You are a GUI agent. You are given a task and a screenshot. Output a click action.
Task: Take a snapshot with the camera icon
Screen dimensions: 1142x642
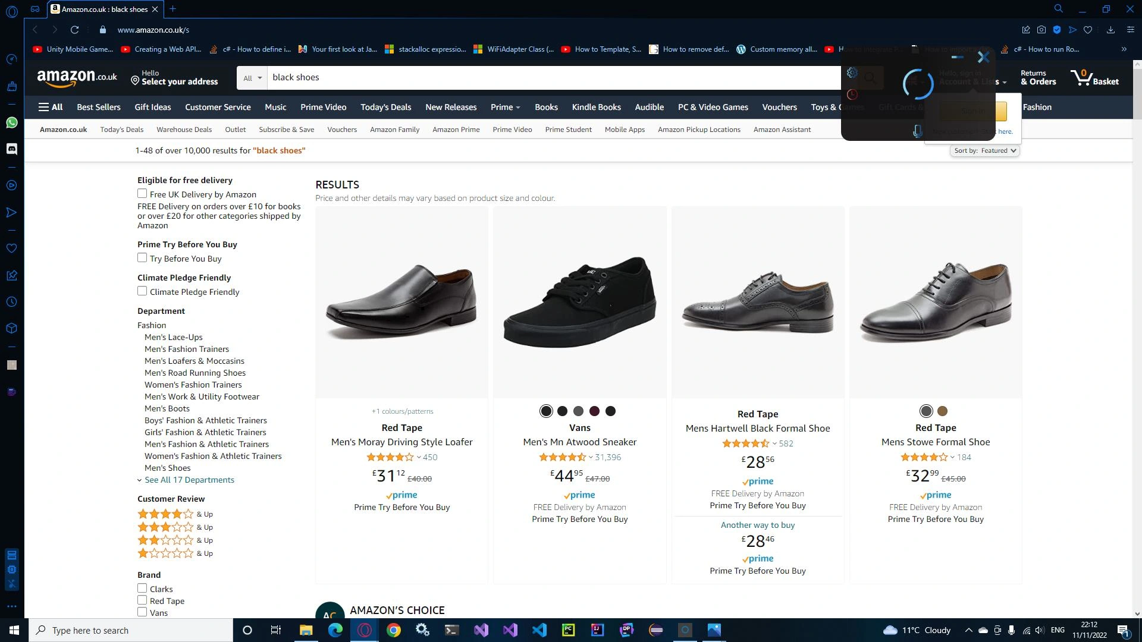tap(1041, 30)
